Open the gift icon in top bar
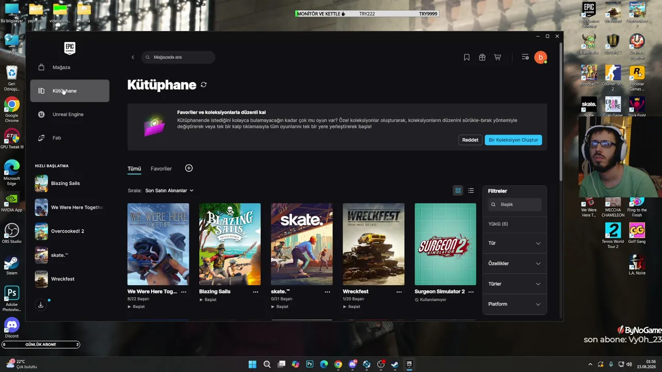 coord(482,57)
